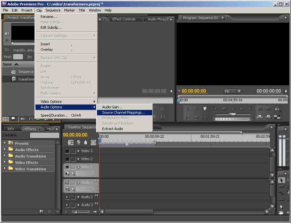Click the Video Transitions folder icon
The height and width of the screenshot is (223, 291).
[11, 168]
